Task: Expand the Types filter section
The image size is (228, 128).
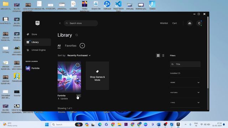Action: point(185,103)
